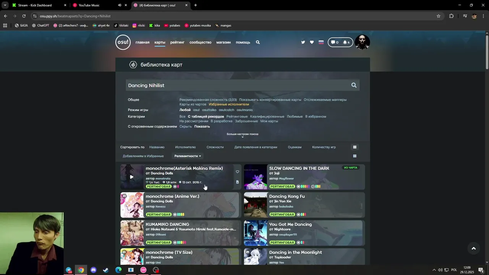Open Chrome extensions puzzle icon
Screen dimensions: 489x275
[451, 16]
